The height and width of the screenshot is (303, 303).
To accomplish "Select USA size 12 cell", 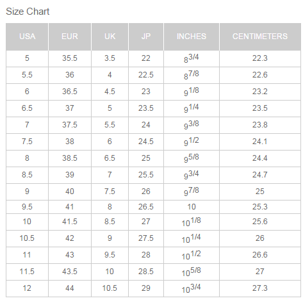I will pos(27,288).
